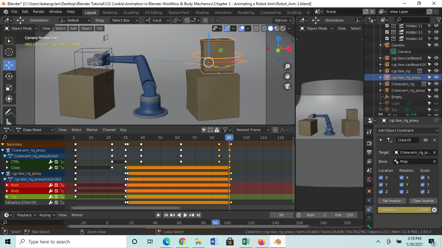Screen dimensions: 442x248
Task: Open Object Constraint properties tab
Action: click(369, 210)
